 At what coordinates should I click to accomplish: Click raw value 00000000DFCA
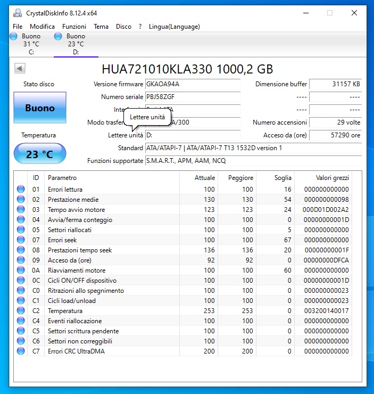pyautogui.click(x=326, y=260)
